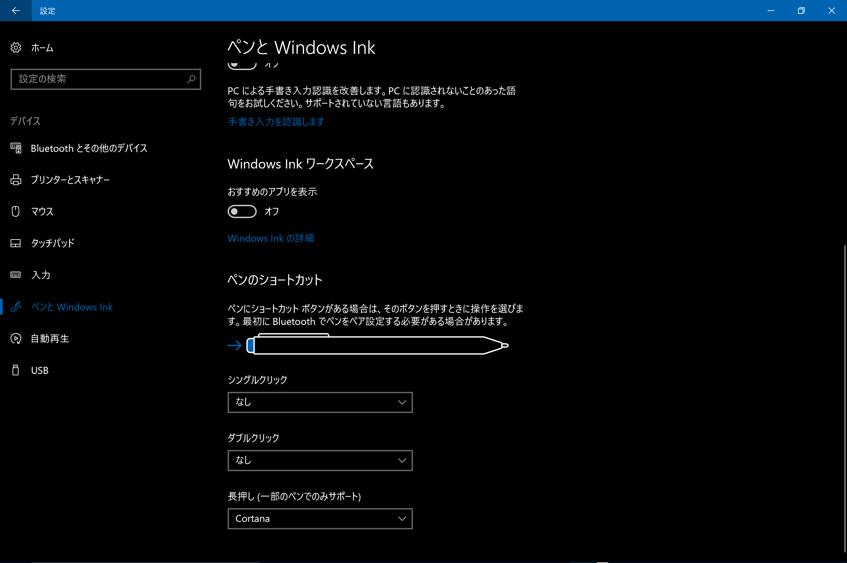Click the USB icon in sidebar

(x=16, y=370)
